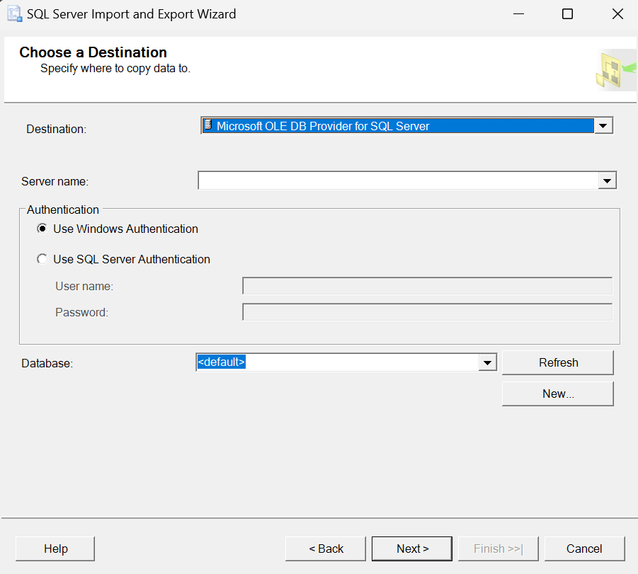
Task: Minimize the wizard window
Action: pyautogui.click(x=518, y=14)
